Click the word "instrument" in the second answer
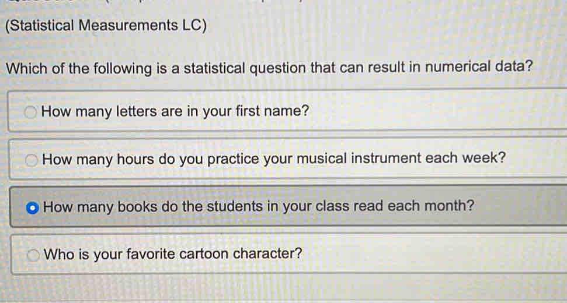The image size is (567, 303). pyautogui.click(x=389, y=158)
